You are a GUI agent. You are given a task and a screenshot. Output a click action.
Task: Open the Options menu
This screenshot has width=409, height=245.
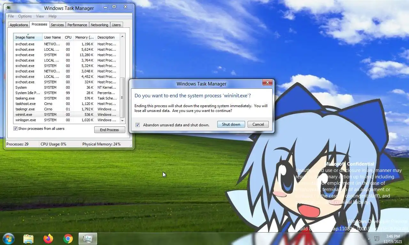(25, 16)
